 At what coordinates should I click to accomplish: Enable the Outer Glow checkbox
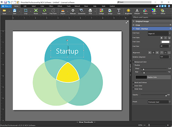point(133,89)
